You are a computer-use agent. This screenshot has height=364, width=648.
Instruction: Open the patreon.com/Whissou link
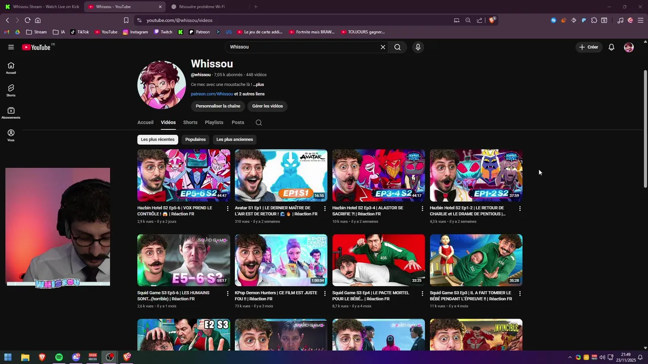click(x=212, y=94)
